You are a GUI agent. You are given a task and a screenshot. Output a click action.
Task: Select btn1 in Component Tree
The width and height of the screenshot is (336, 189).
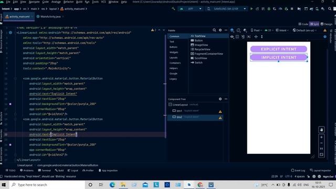pos(195,111)
